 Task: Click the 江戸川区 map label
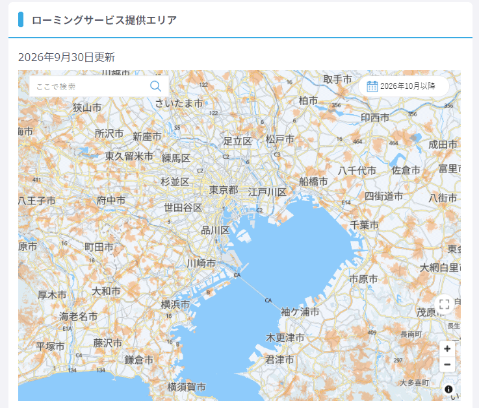(x=267, y=192)
